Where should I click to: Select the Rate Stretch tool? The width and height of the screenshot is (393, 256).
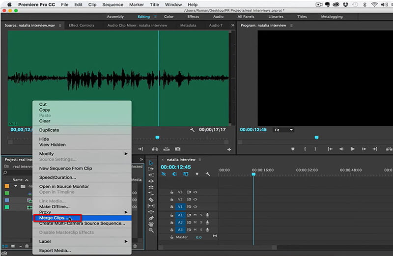(x=151, y=193)
